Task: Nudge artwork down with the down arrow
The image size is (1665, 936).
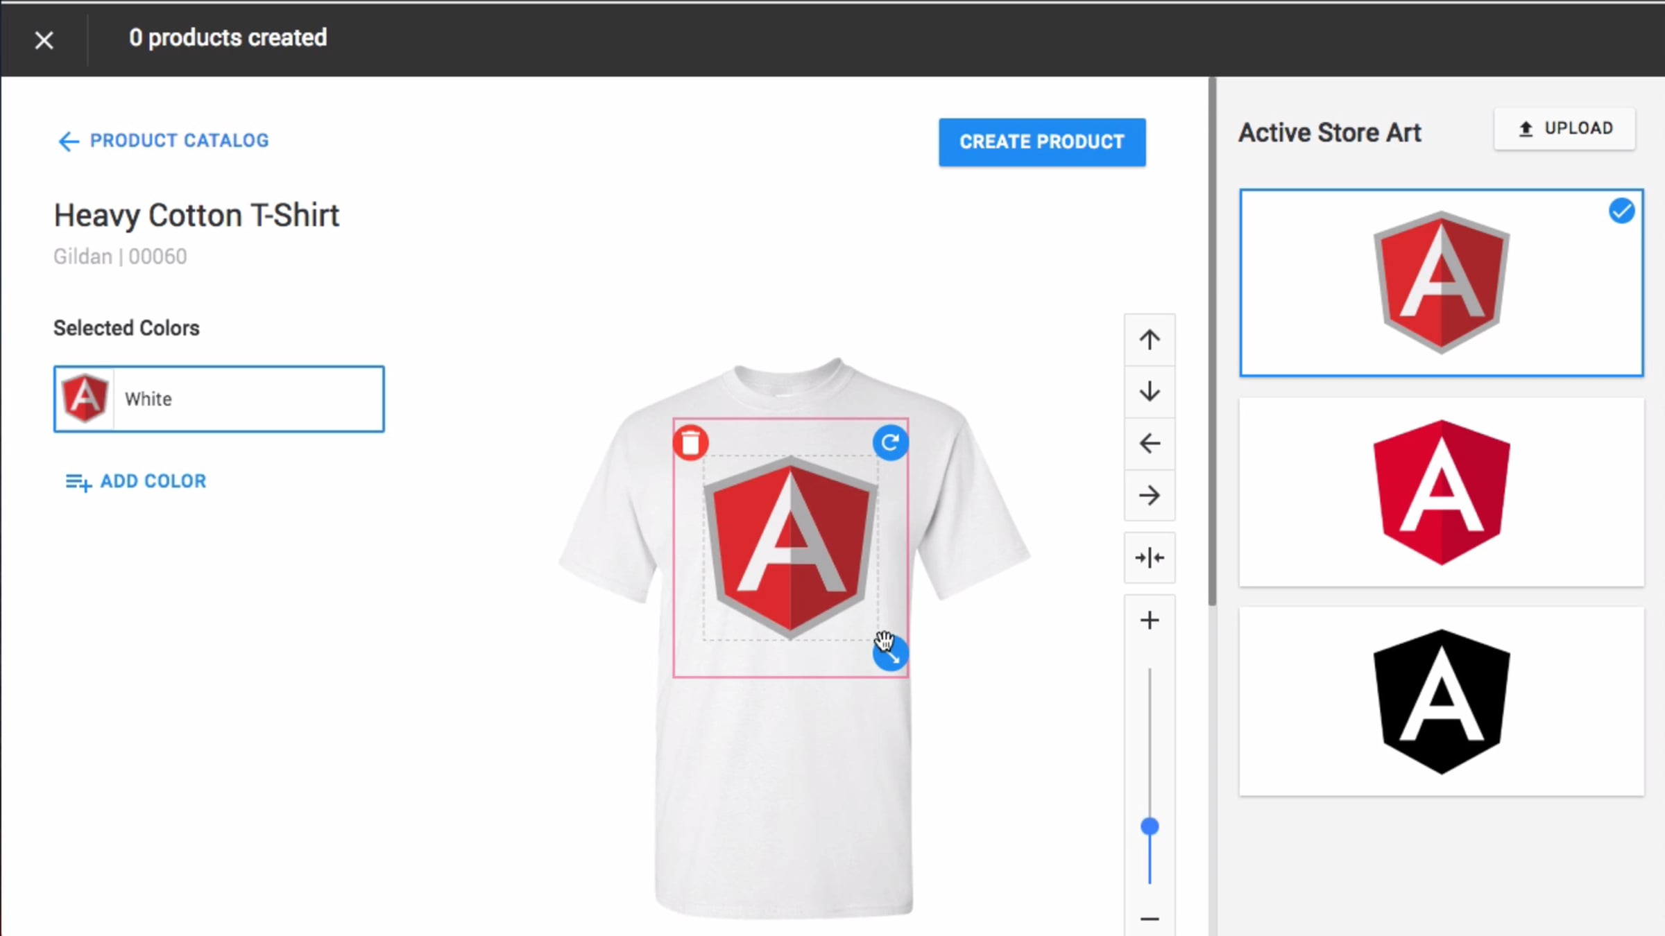Action: coord(1150,392)
